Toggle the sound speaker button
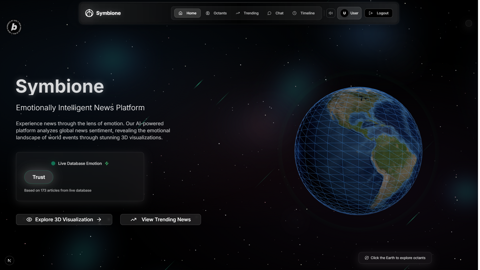Screen dimensions: 480x270 [330, 13]
